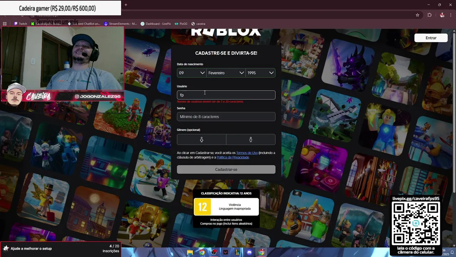The height and width of the screenshot is (257, 456).
Task: Click the Instagram JOGONZALEZ95 handle overlay
Action: [98, 96]
